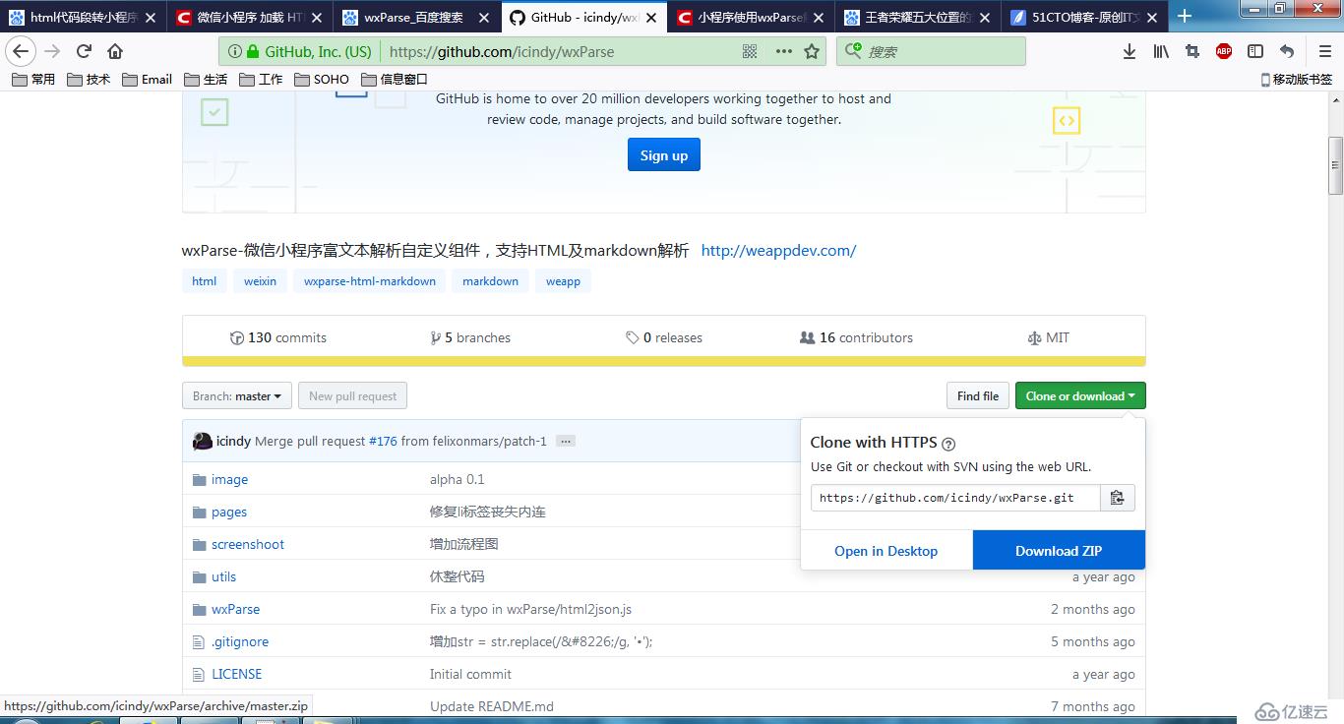Open the Branch: master dropdown
This screenshot has width=1344, height=724.
click(x=237, y=396)
